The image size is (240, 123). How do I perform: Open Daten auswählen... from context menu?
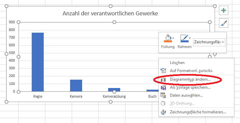click(196, 95)
